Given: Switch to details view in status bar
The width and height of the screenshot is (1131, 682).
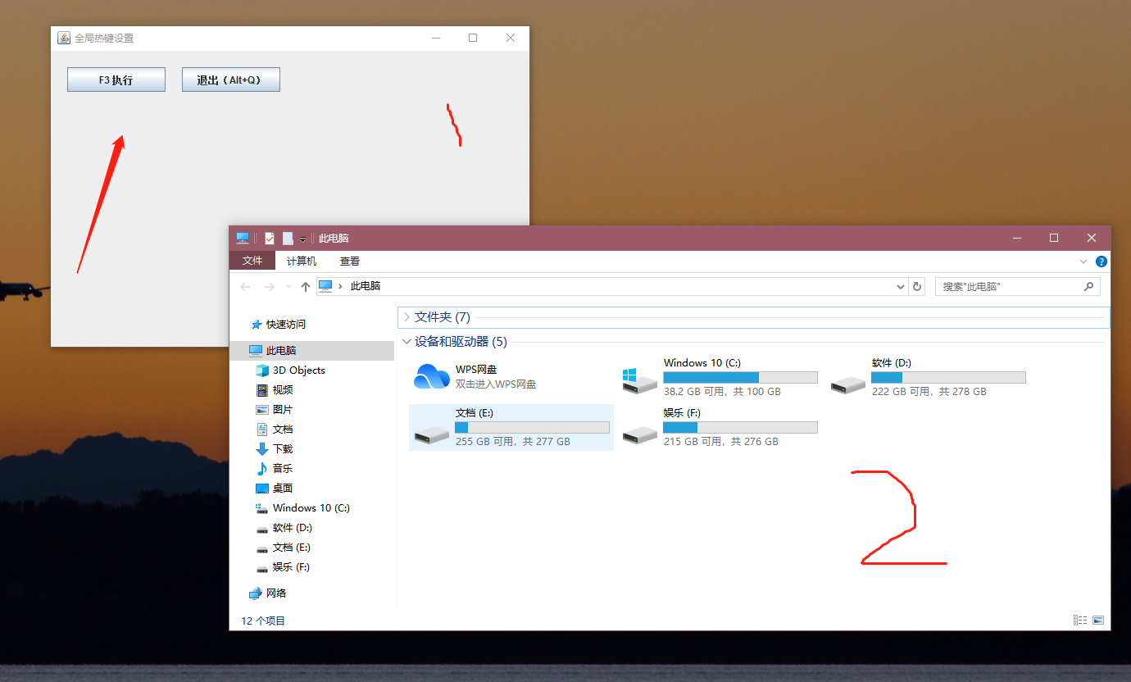Looking at the screenshot, I should point(1079,621).
